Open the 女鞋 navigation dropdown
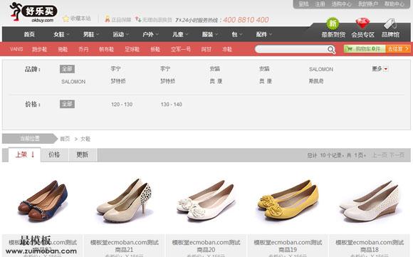413x257 pixels. (x=61, y=34)
